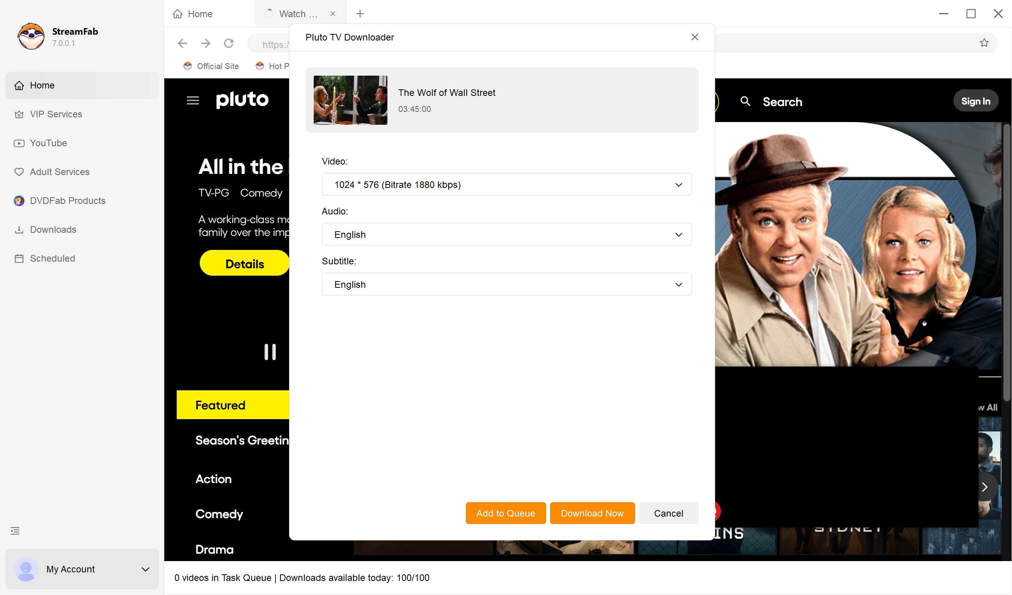The image size is (1012, 595).
Task: Refresh the current page
Action: click(229, 43)
